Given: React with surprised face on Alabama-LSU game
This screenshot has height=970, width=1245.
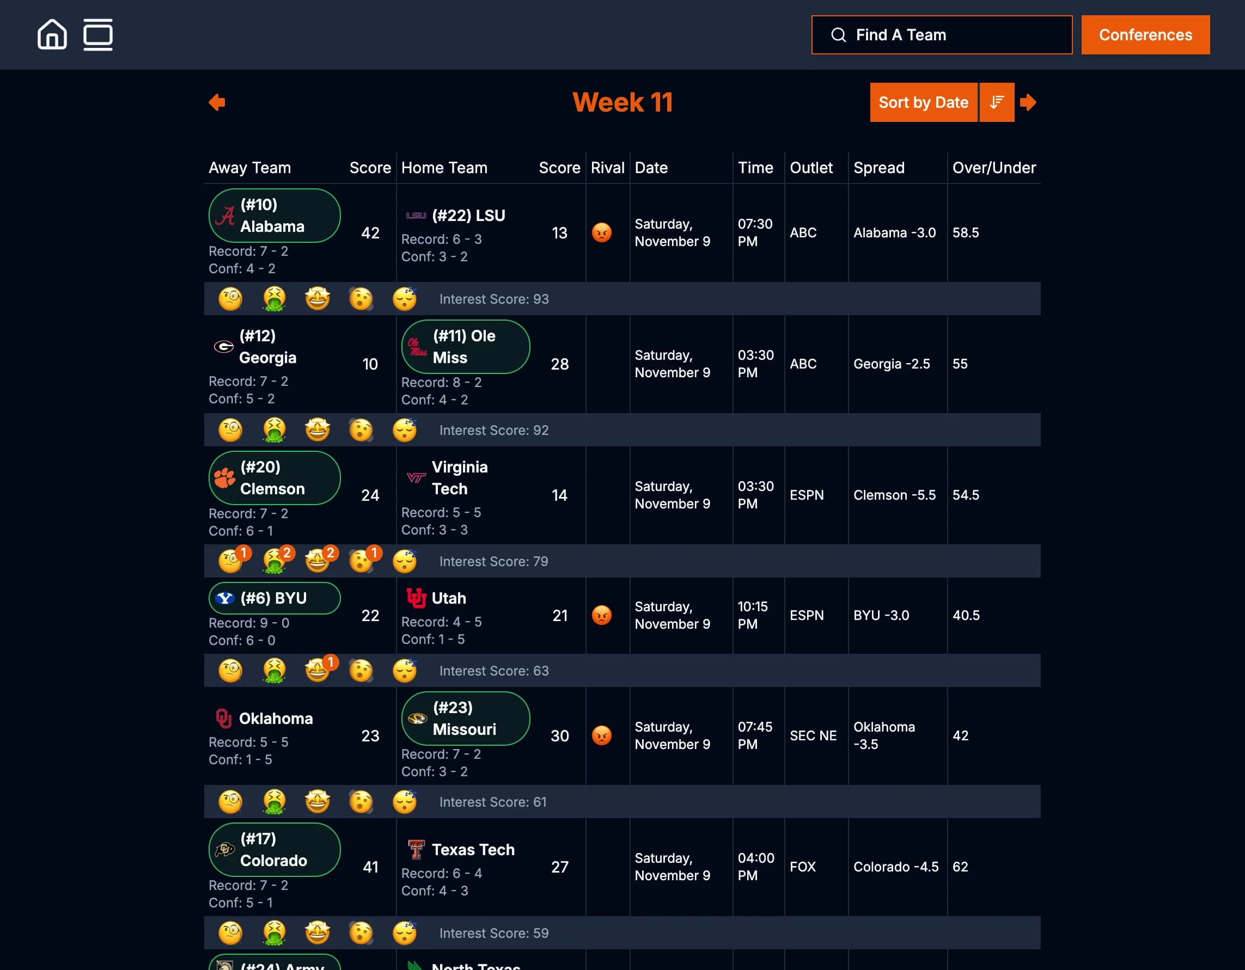Looking at the screenshot, I should tap(361, 299).
